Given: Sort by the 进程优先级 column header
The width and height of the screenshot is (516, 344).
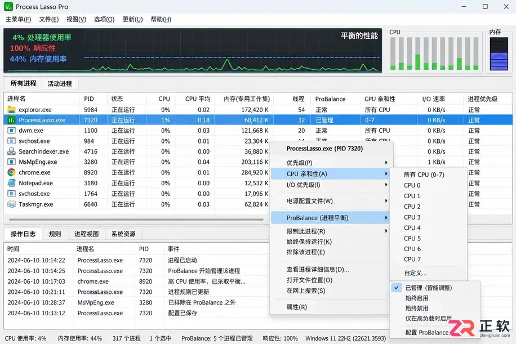Looking at the screenshot, I should (x=488, y=99).
